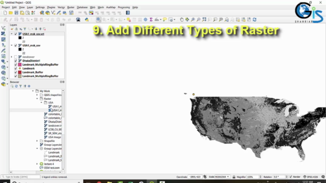The image size is (326, 183).
Task: Open layer styling panel in Layers toolbar
Action: point(12,29)
